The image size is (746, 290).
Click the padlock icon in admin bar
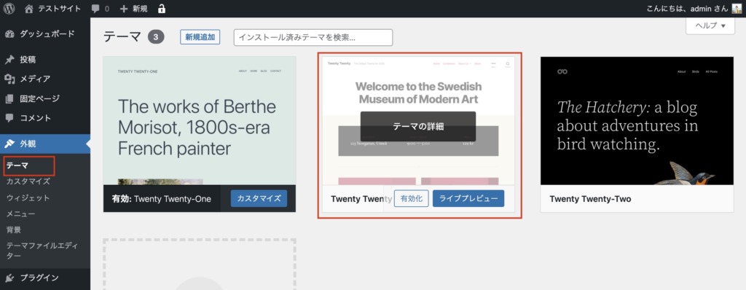pyautogui.click(x=161, y=9)
